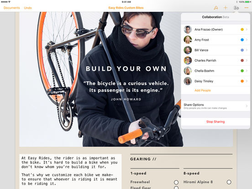
Task: Tap the plus Insert icon
Action: click(226, 8)
